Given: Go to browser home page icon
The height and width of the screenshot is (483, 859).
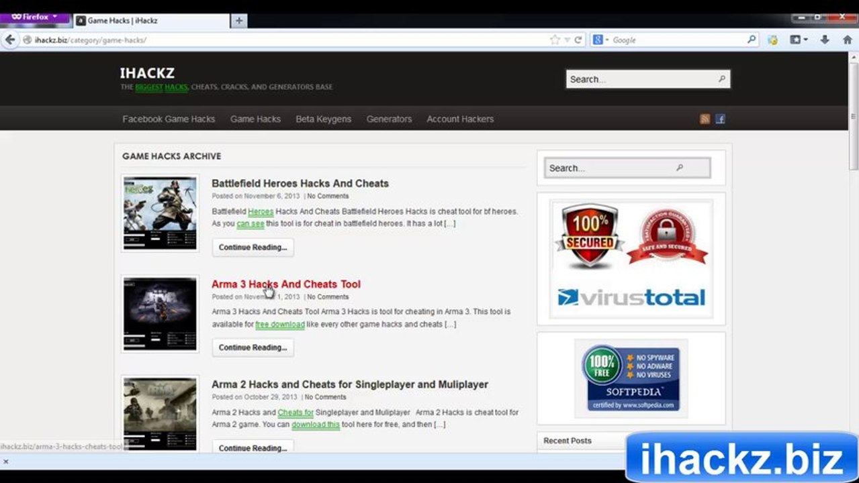Looking at the screenshot, I should [847, 40].
